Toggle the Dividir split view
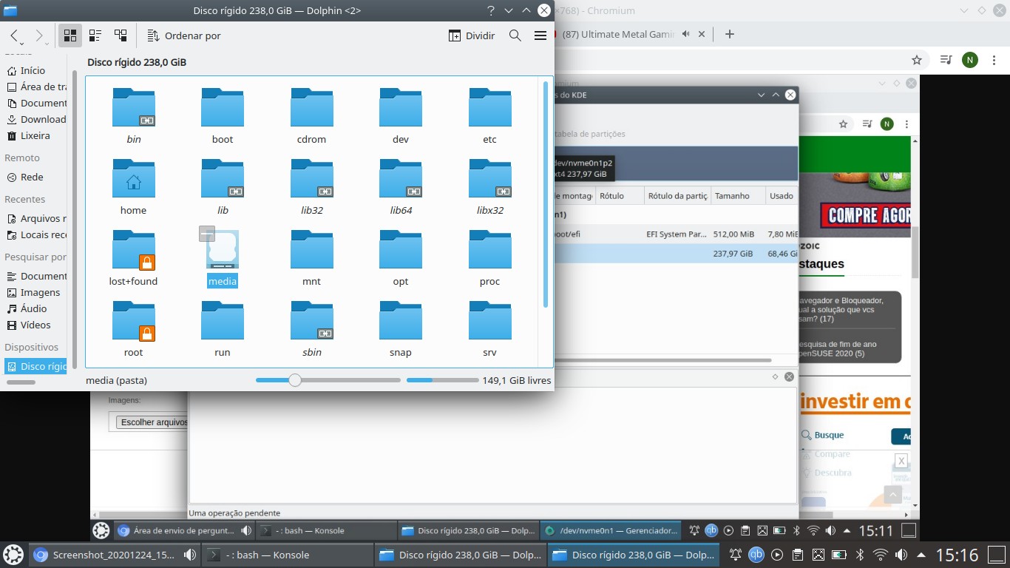The width and height of the screenshot is (1010, 568). (x=472, y=35)
